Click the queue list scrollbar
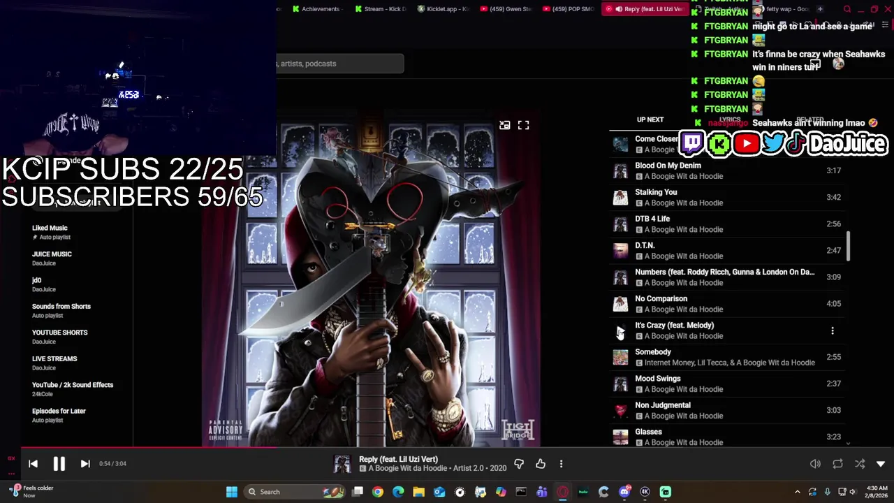This screenshot has width=894, height=503. coord(849,246)
